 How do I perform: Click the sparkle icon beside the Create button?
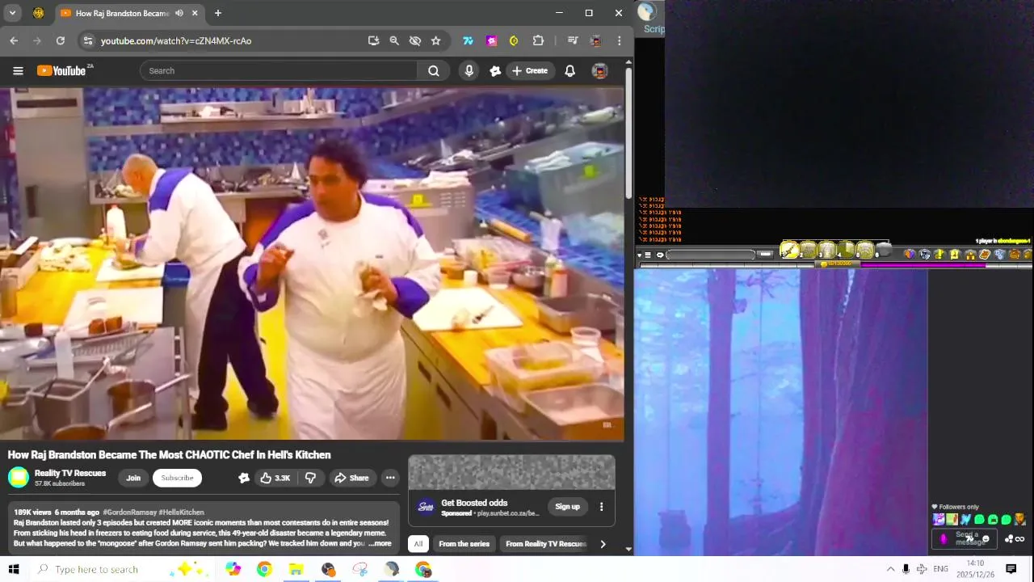click(495, 71)
